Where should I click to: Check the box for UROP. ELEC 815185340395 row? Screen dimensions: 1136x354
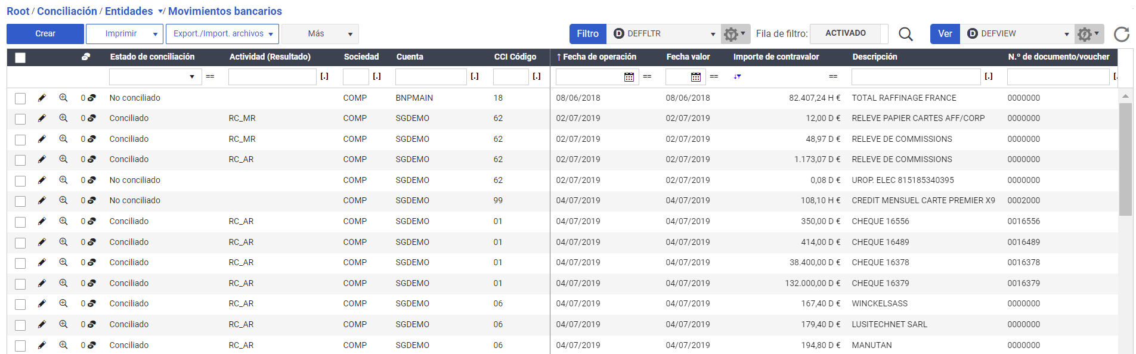coord(20,181)
